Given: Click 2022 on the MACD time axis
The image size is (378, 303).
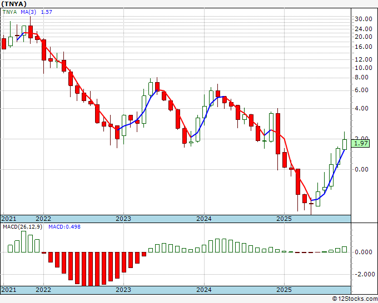Looking at the screenshot, I should [x=43, y=290].
